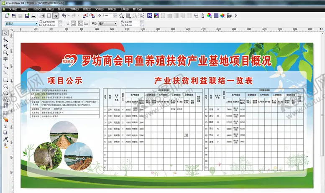Viewport: 325px width, 193px height.
Task: Open the 工具(O) menu
Action: pyautogui.click(x=124, y=9)
